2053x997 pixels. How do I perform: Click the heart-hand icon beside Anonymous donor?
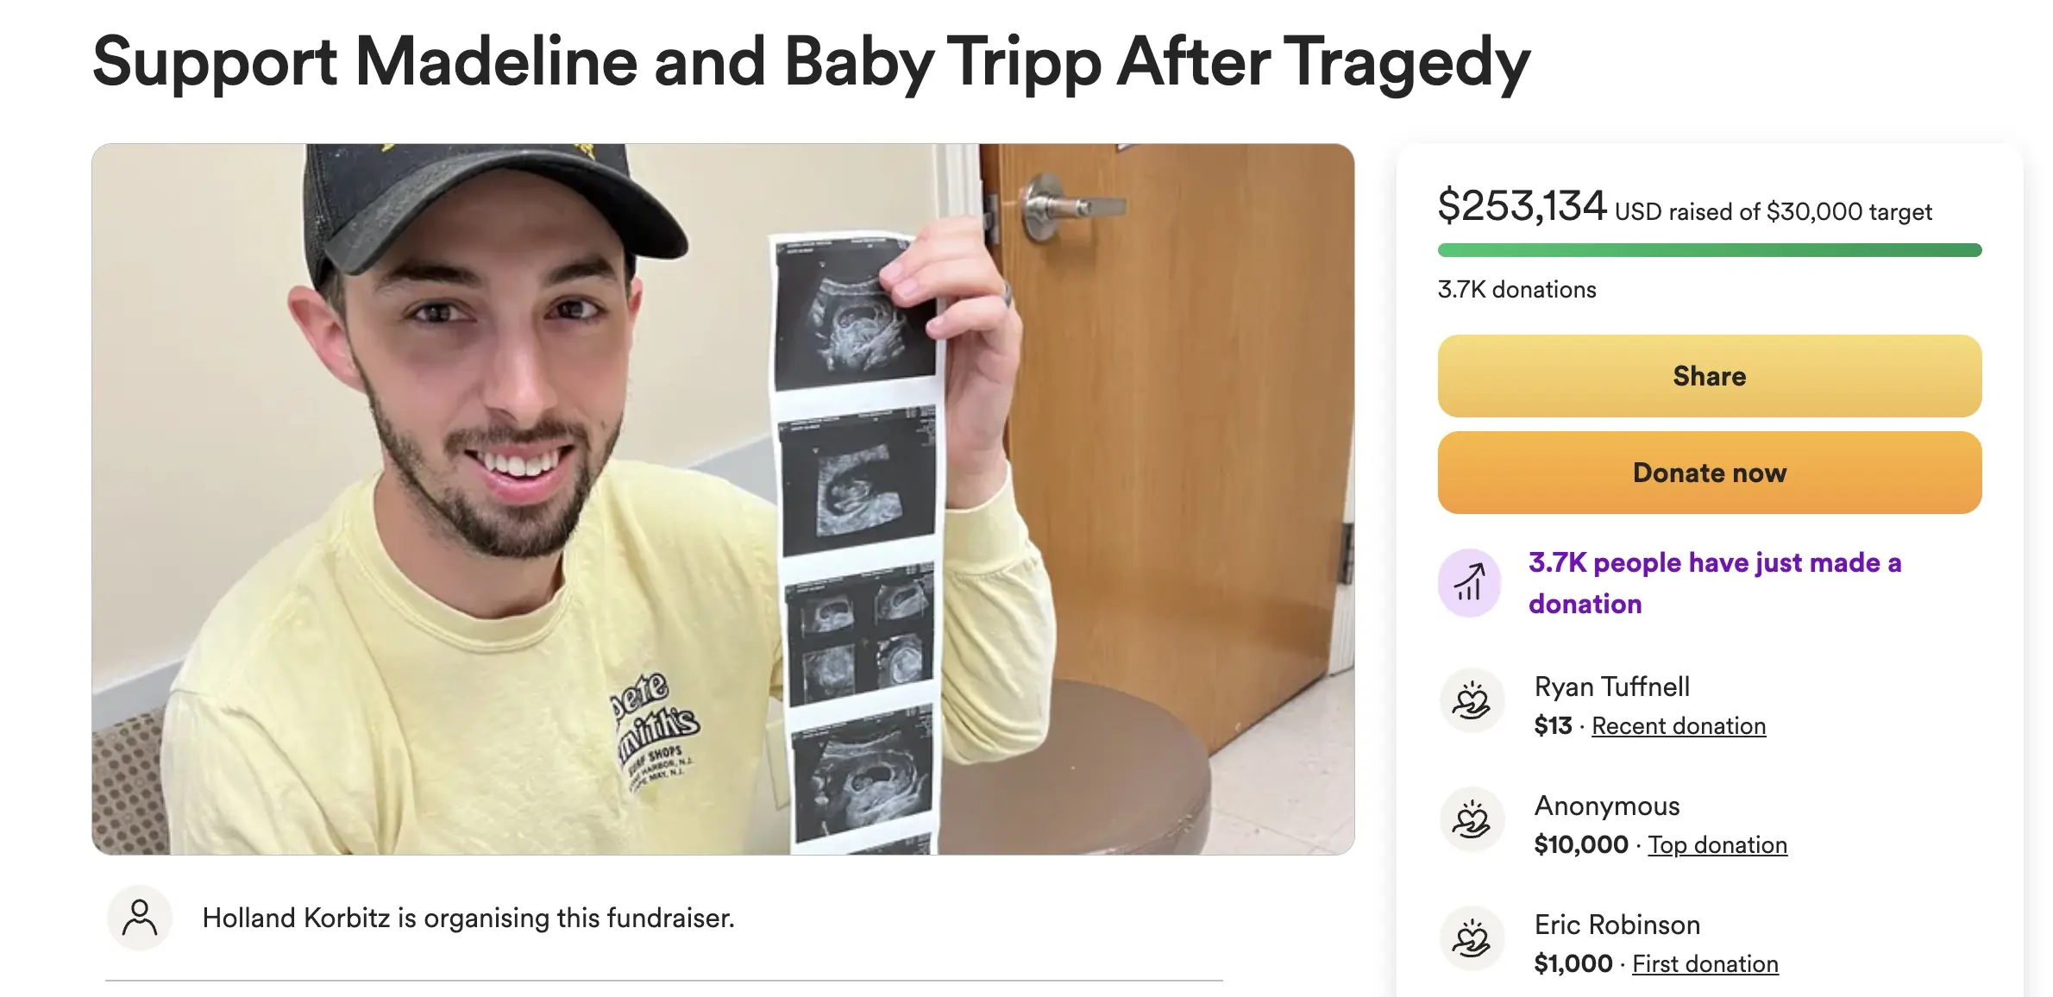click(x=1472, y=819)
